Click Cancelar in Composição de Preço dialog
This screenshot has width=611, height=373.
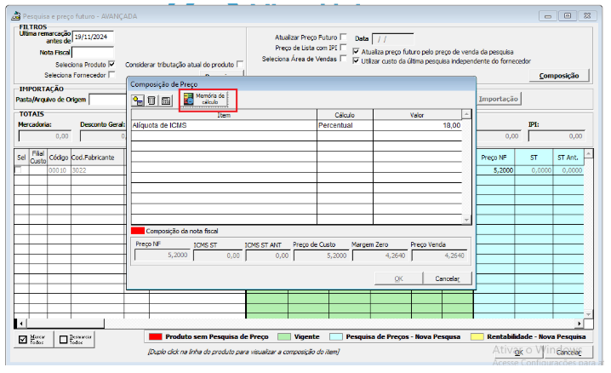pyautogui.click(x=447, y=278)
